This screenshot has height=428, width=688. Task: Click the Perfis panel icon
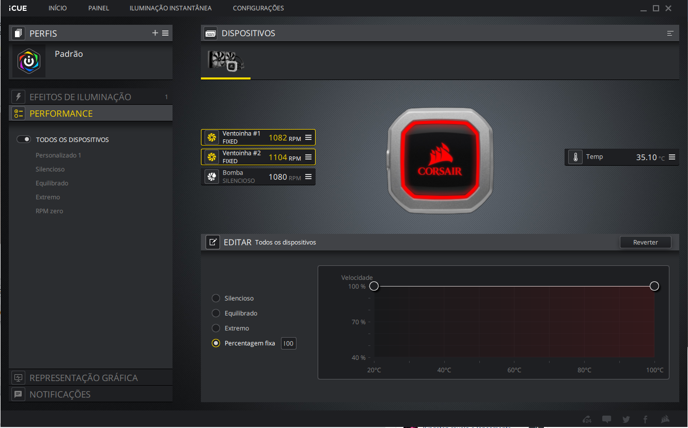[19, 34]
